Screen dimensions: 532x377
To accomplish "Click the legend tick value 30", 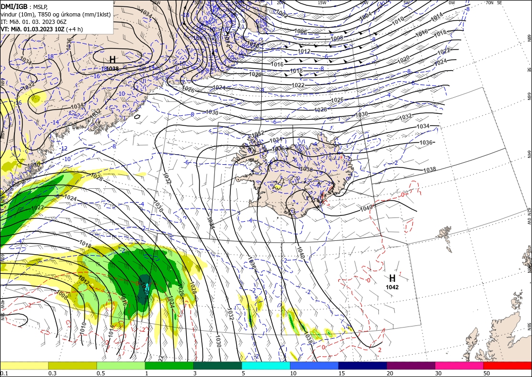I will pyautogui.click(x=438, y=373).
